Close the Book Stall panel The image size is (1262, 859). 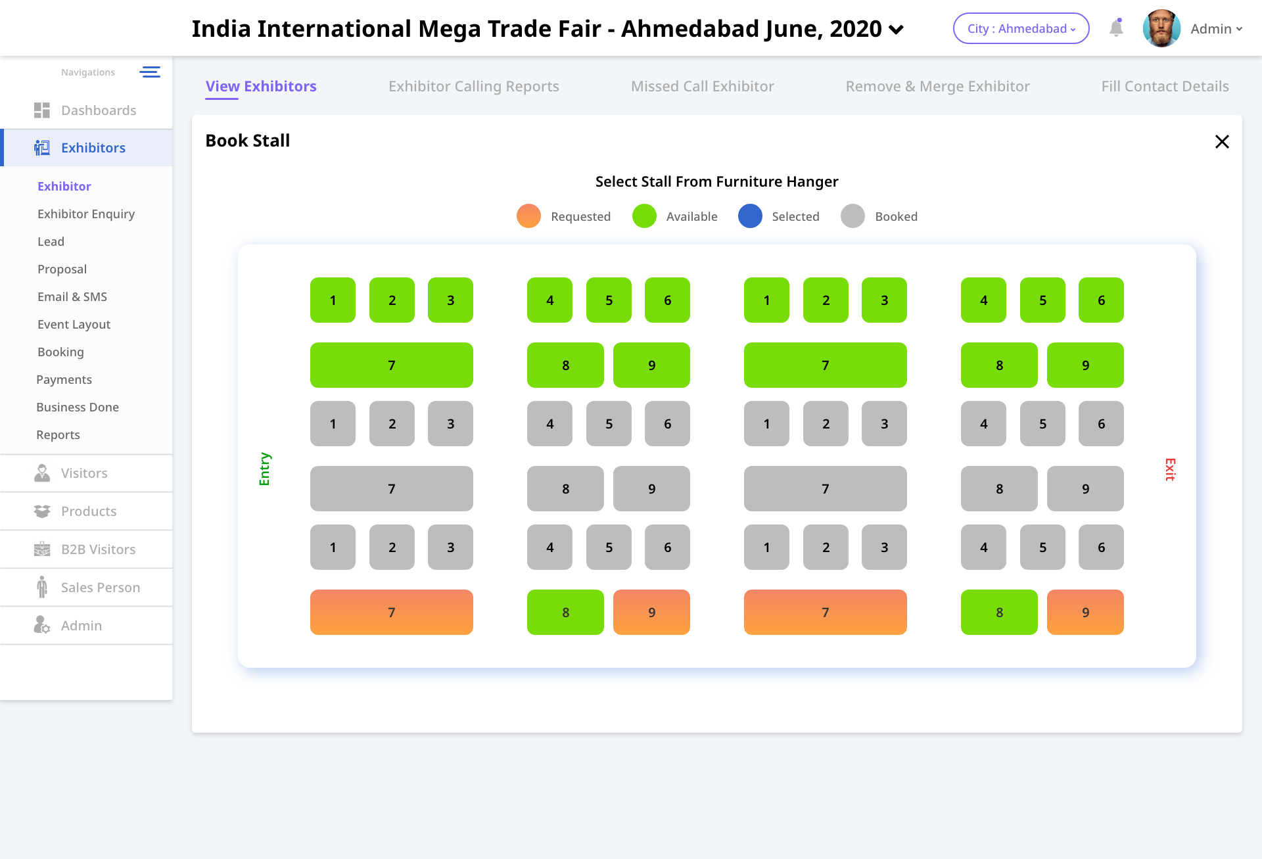point(1222,141)
